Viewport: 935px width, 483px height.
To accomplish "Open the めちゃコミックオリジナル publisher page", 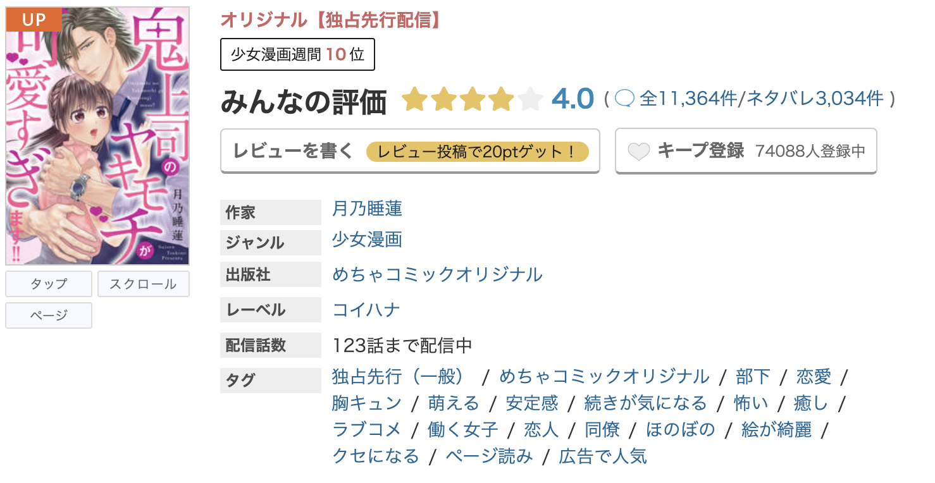I will 437,275.
